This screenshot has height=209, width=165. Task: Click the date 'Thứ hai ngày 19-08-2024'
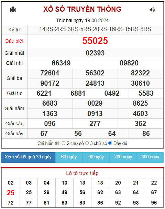82,20
